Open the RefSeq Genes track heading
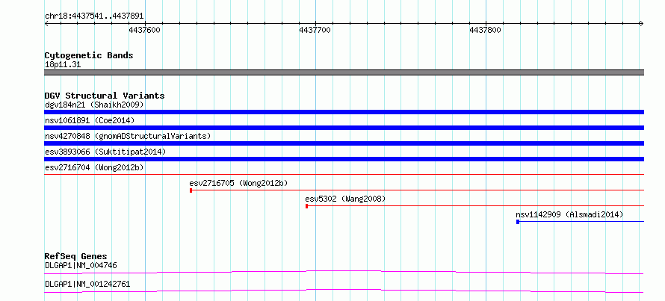Viewport: 665px width, 301px height. click(76, 256)
